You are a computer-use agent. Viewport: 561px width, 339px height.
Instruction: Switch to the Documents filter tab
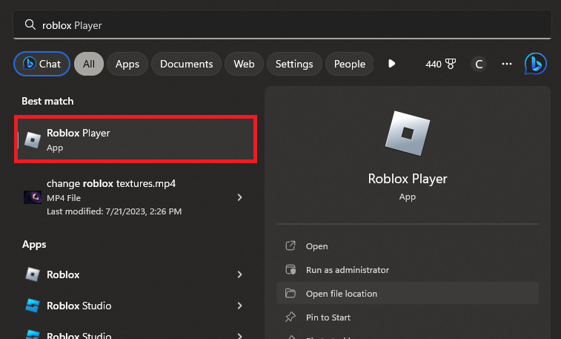187,64
